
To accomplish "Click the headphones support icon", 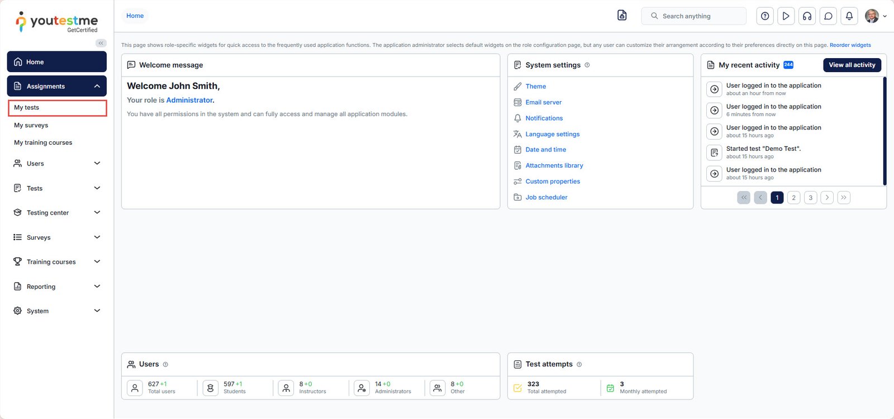I will [x=807, y=16].
